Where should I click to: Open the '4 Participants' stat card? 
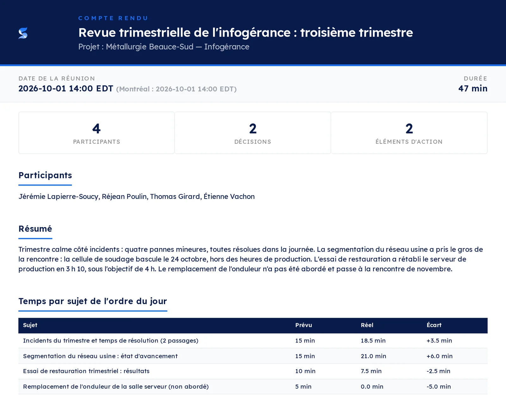[96, 133]
